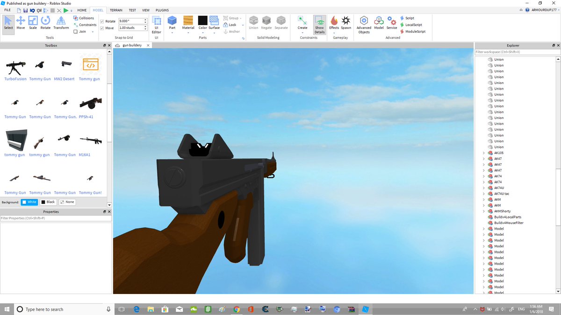Set toolbox background to Black
561x315 pixels.
[48, 202]
